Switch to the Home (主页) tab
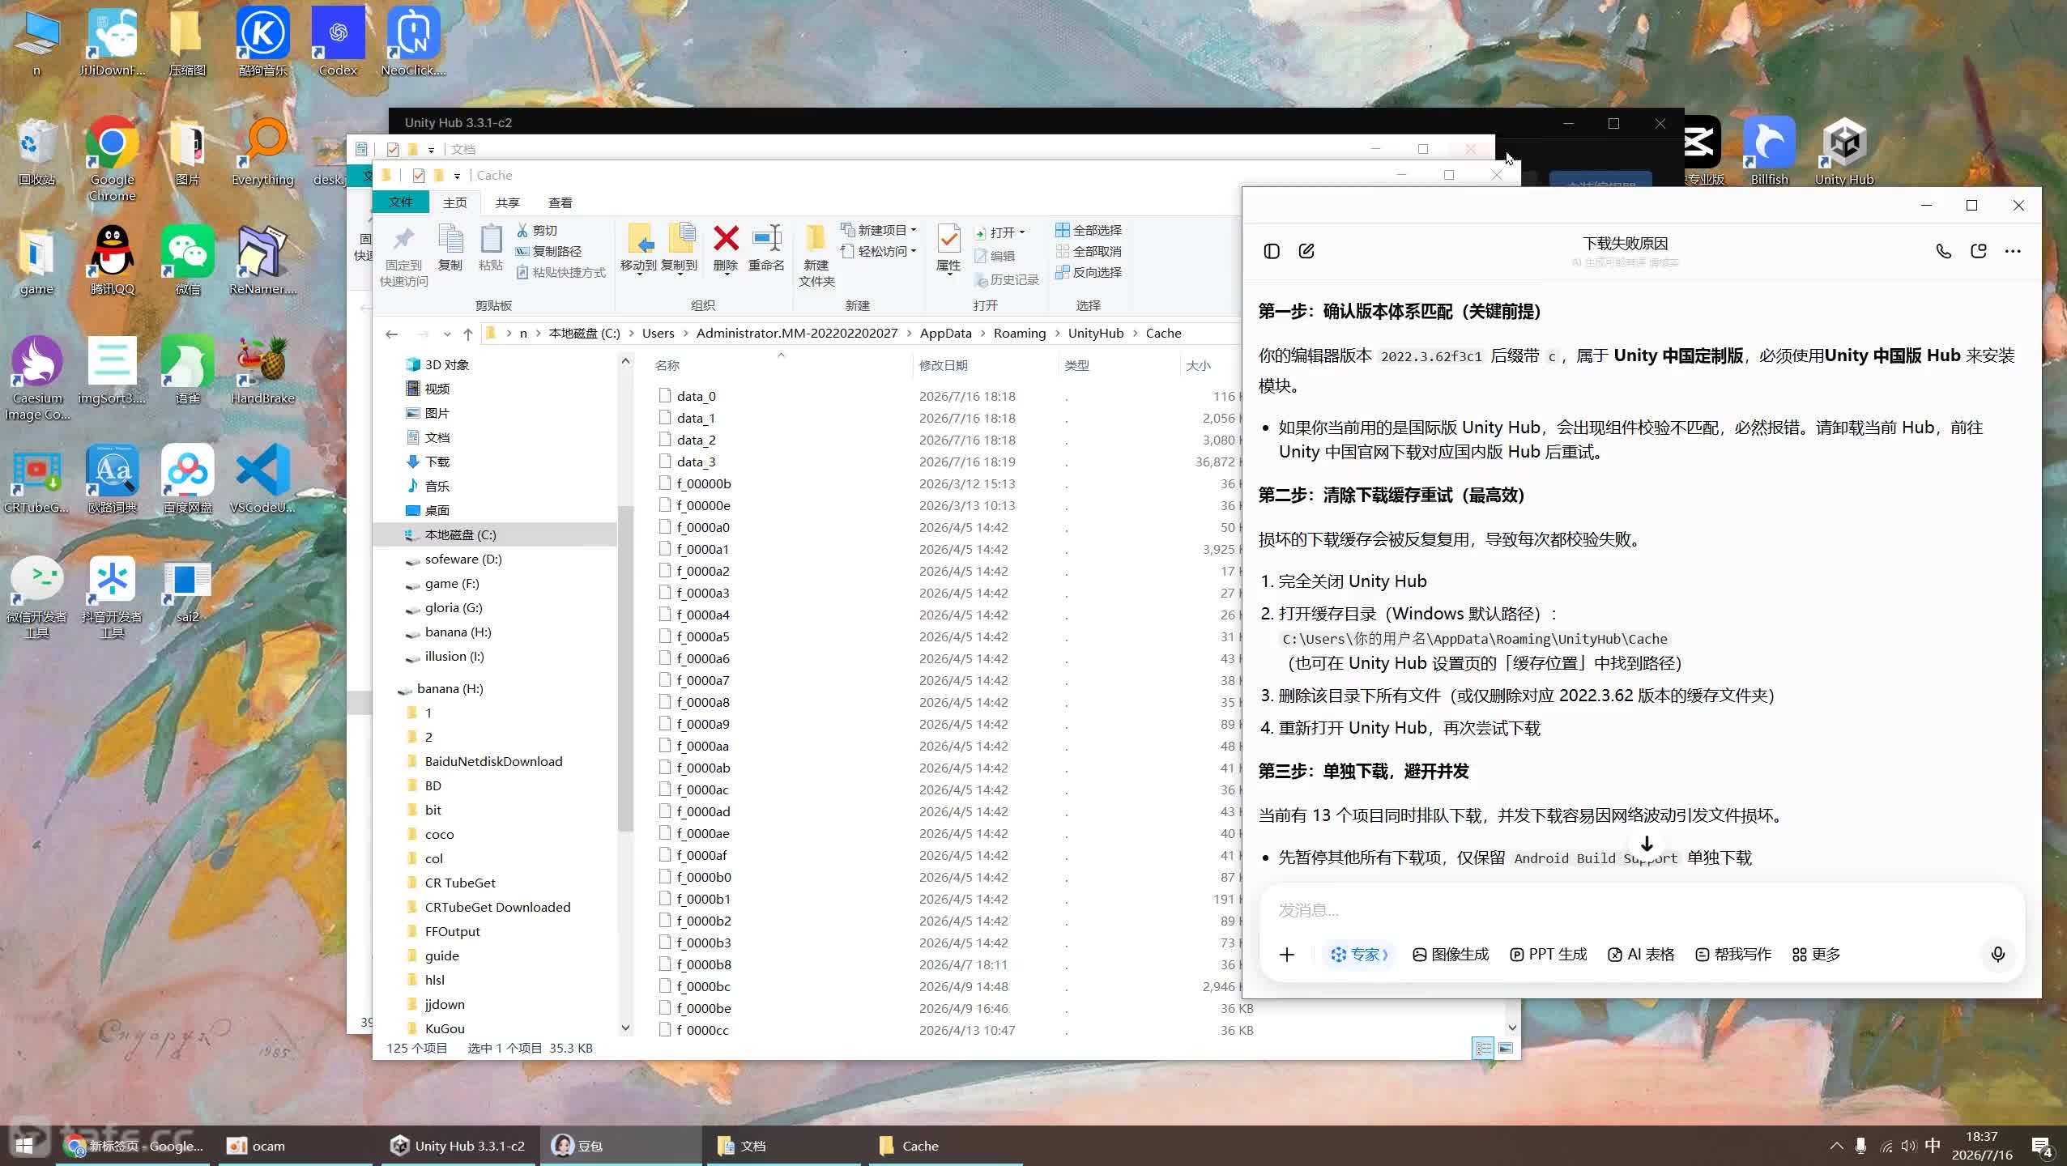The width and height of the screenshot is (2067, 1166). point(454,202)
